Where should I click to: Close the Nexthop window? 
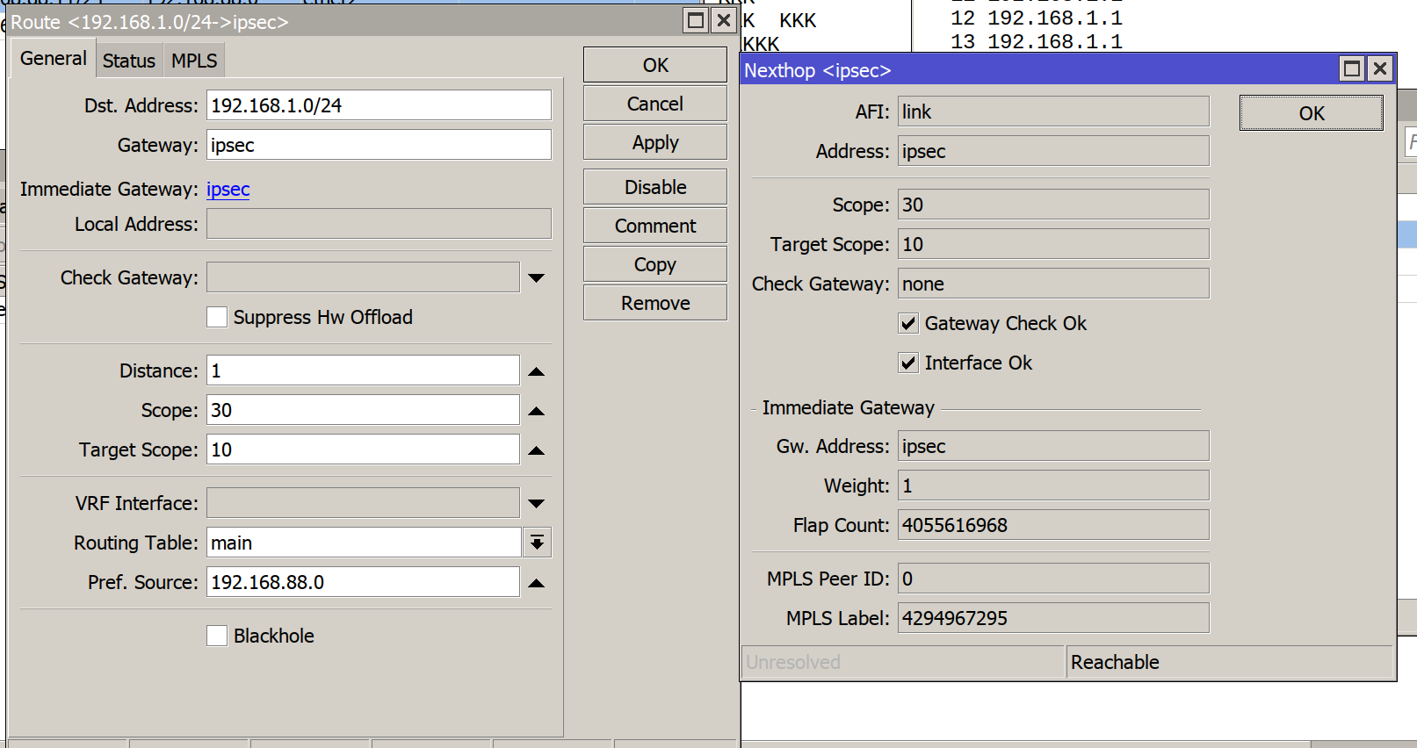1380,68
